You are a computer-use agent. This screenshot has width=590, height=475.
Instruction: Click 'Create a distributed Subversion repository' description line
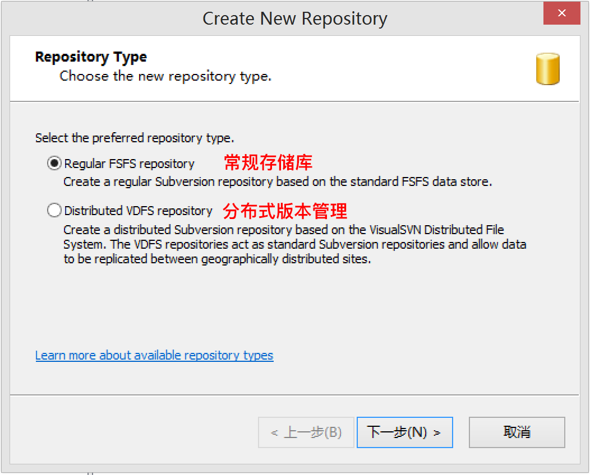coord(283,230)
